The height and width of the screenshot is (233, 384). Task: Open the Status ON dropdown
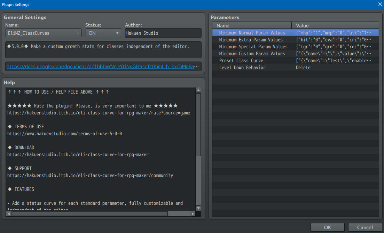103,33
